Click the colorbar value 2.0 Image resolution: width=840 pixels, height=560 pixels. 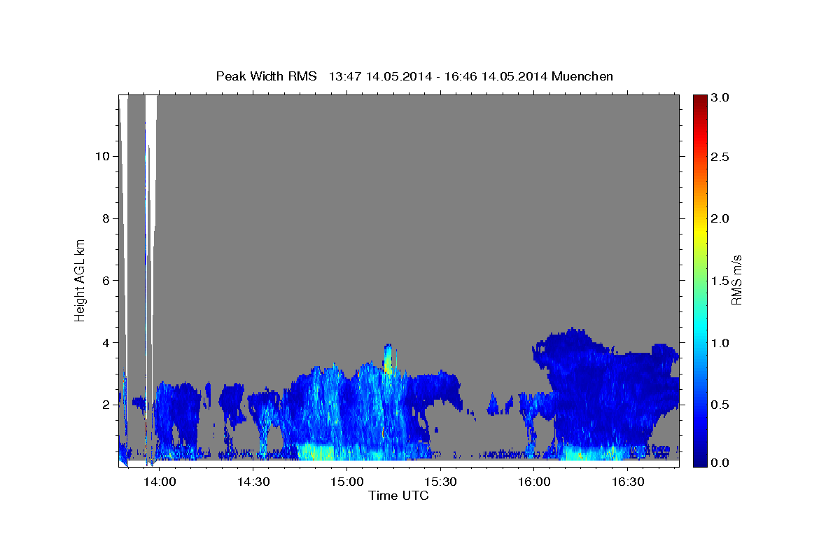pos(720,218)
